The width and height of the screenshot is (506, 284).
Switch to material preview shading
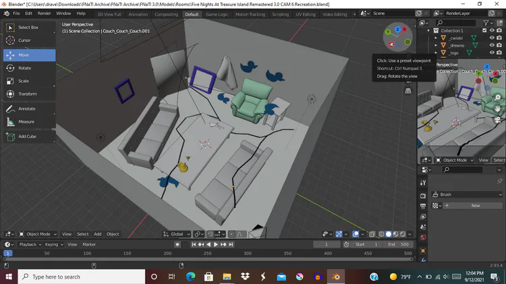tap(395, 234)
